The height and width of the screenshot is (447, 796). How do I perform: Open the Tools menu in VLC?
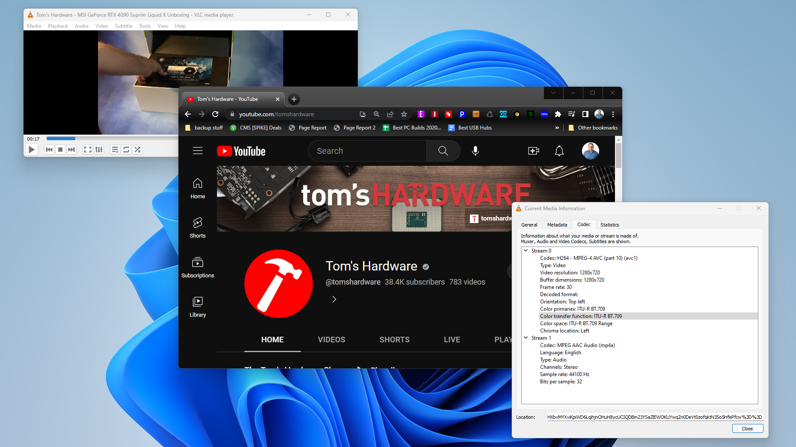point(144,26)
